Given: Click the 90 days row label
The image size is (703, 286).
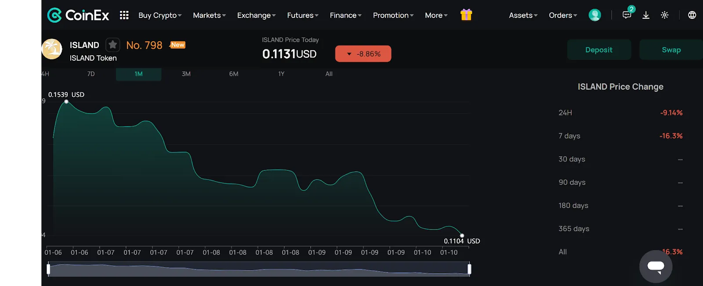Looking at the screenshot, I should coord(572,182).
